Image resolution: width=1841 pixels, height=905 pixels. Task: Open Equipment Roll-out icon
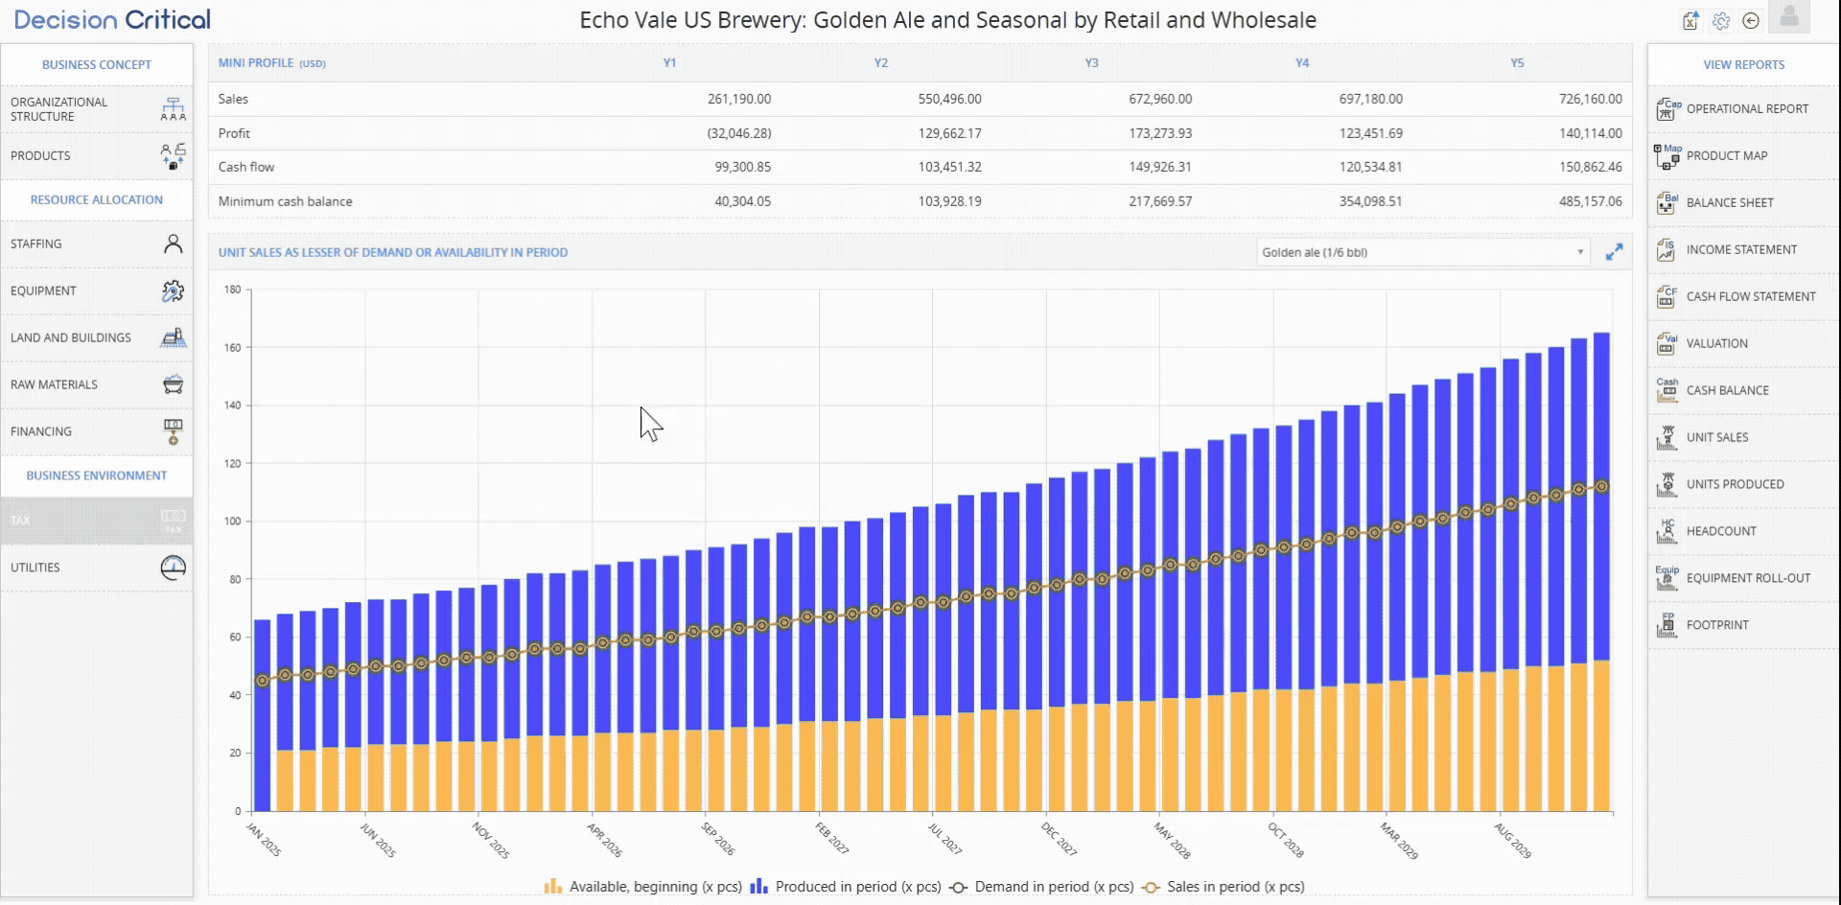click(x=1667, y=578)
